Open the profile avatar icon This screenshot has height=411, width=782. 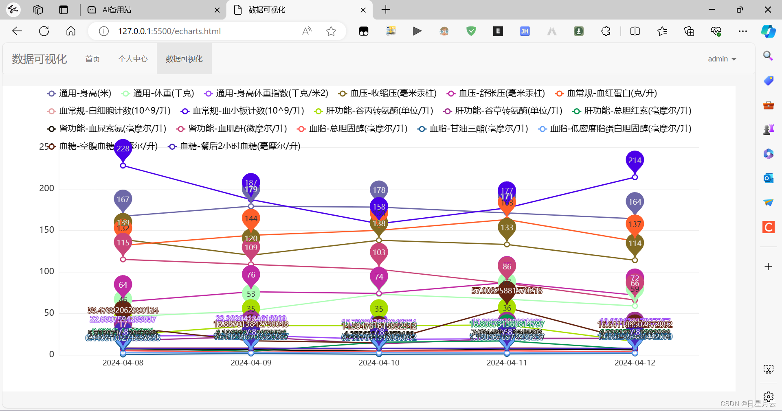[x=13, y=10]
